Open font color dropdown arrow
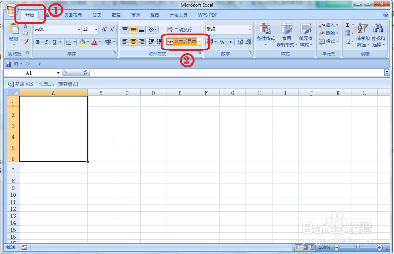Viewport: 394px width, 254px height. tap(100, 42)
